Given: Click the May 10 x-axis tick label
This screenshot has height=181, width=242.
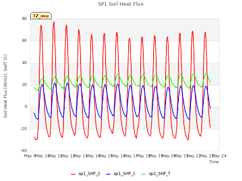Looking at the screenshot, I should 42,156.
